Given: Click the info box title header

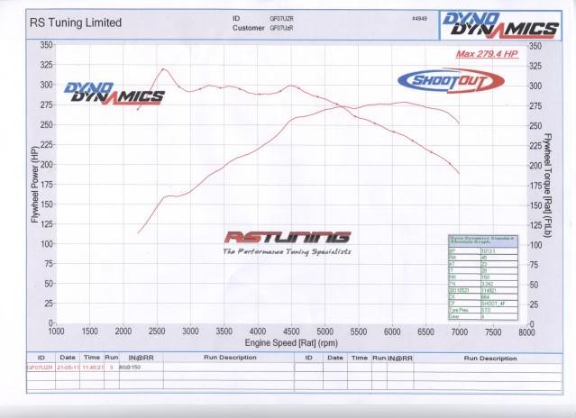Looking at the screenshot, I should tap(483, 241).
